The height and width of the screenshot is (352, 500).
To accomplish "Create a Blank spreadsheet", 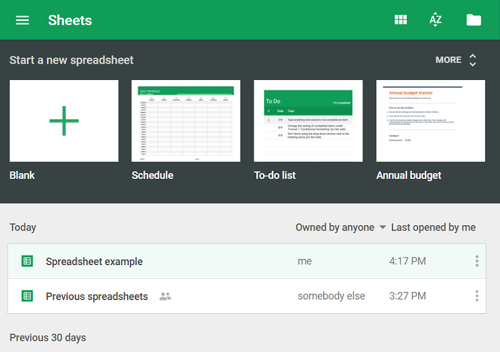I will tap(64, 121).
